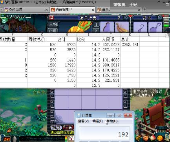Select spreadsheet column L header
Image resolution: width=170 pixels, height=142 pixels.
pos(149,35)
